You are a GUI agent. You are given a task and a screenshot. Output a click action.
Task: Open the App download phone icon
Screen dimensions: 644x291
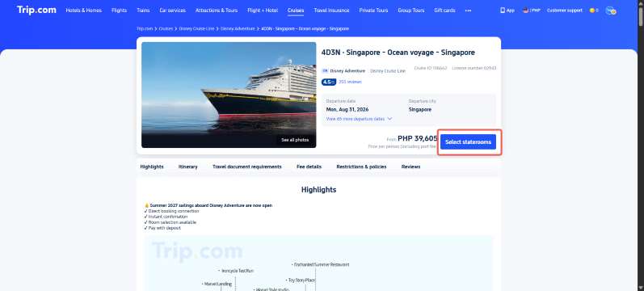point(503,11)
